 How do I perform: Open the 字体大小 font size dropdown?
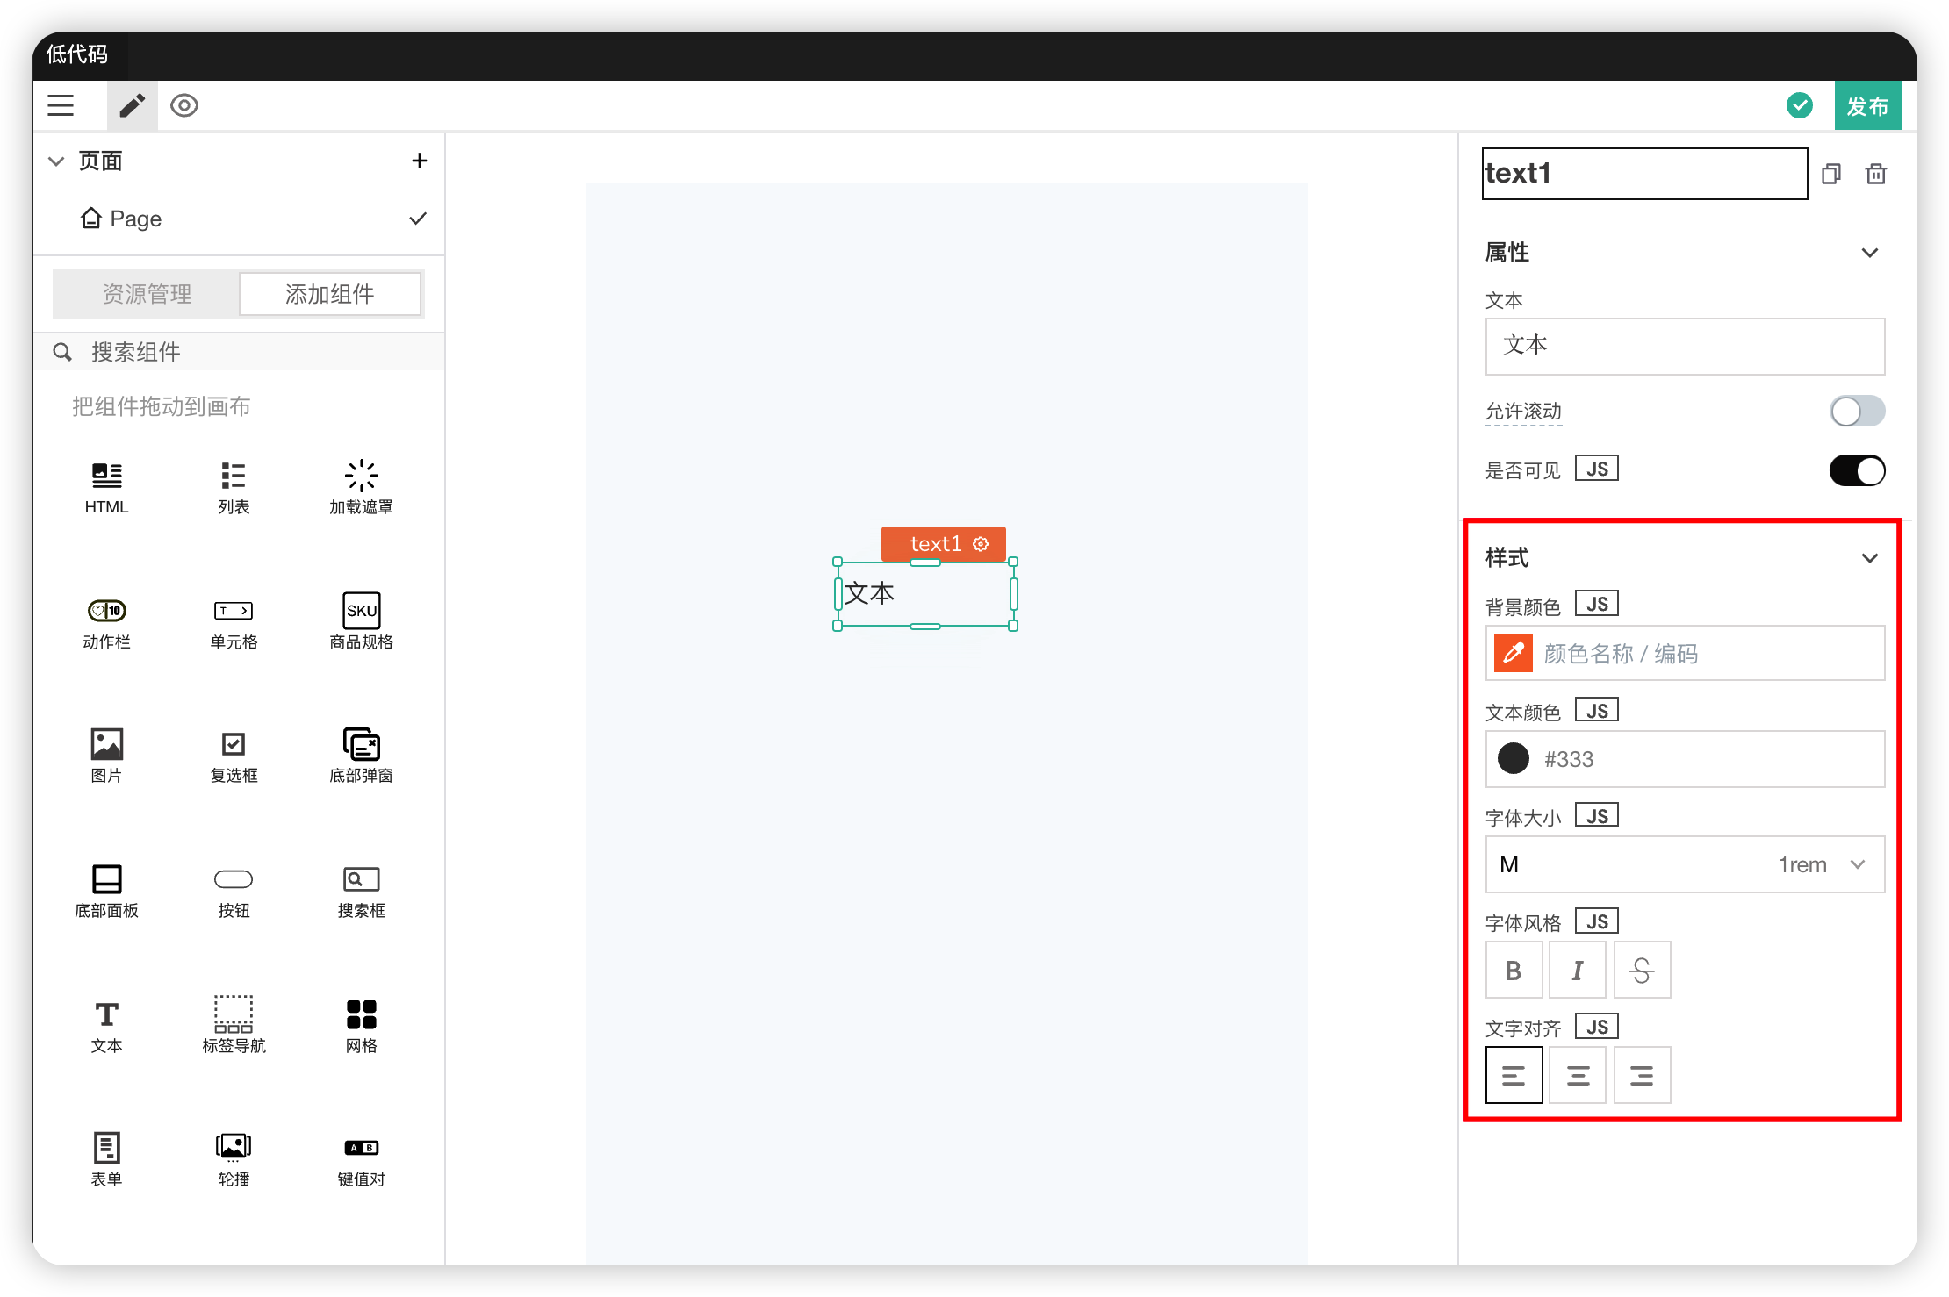1684,864
